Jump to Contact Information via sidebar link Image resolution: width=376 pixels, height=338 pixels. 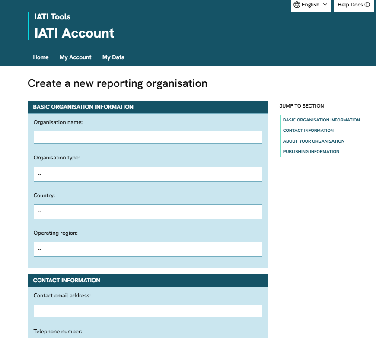[x=308, y=131]
